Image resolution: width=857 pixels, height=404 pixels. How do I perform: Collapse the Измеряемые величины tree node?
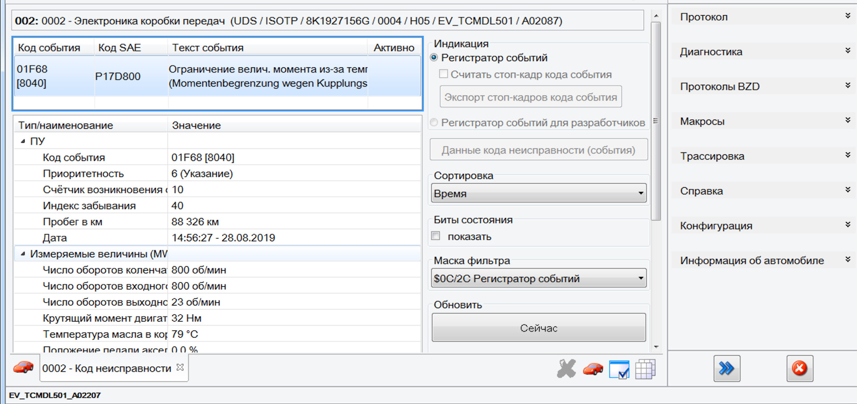coord(23,253)
